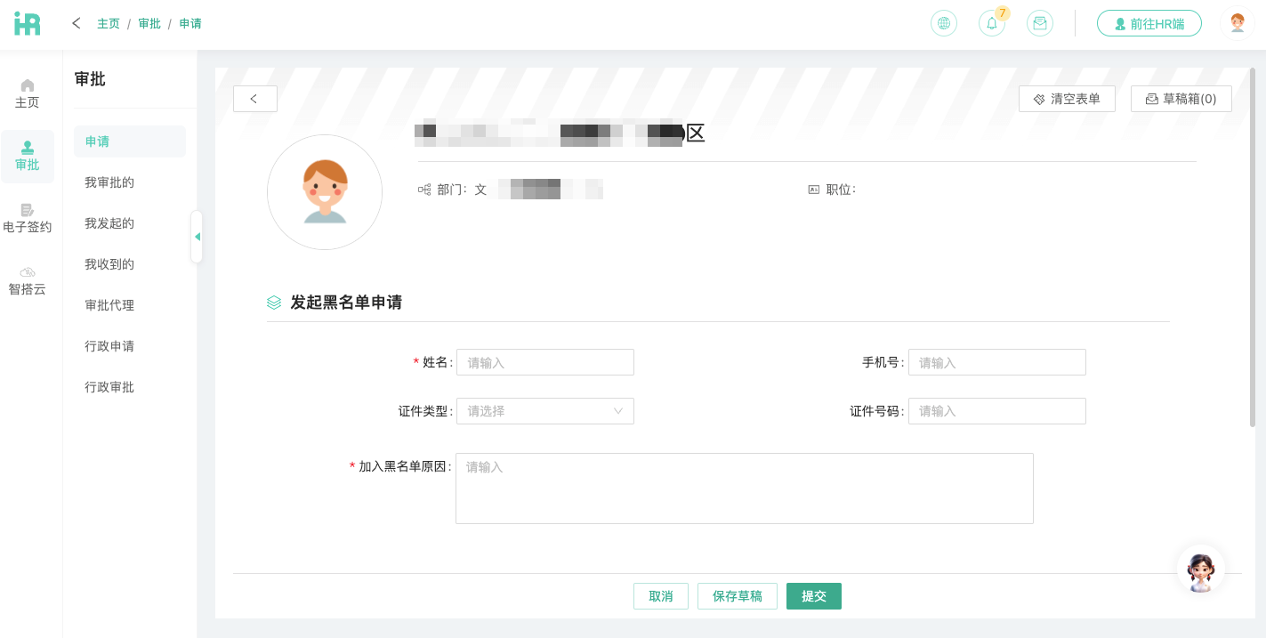The height and width of the screenshot is (638, 1266).
Task: Click the 姓名 input field
Action: [545, 362]
